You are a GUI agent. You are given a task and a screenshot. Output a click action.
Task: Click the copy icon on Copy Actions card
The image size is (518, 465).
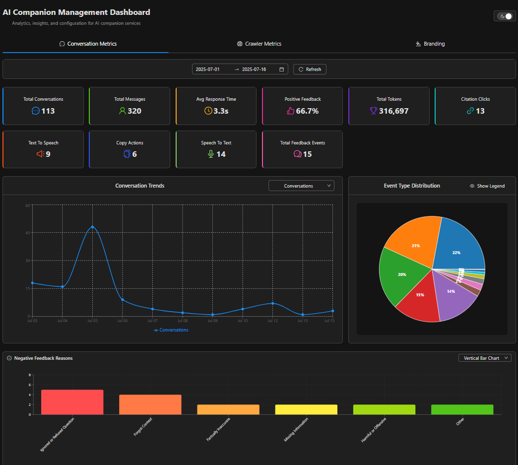126,154
